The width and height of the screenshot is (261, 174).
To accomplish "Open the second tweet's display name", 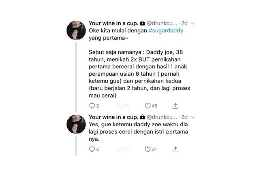I will coord(113,117).
